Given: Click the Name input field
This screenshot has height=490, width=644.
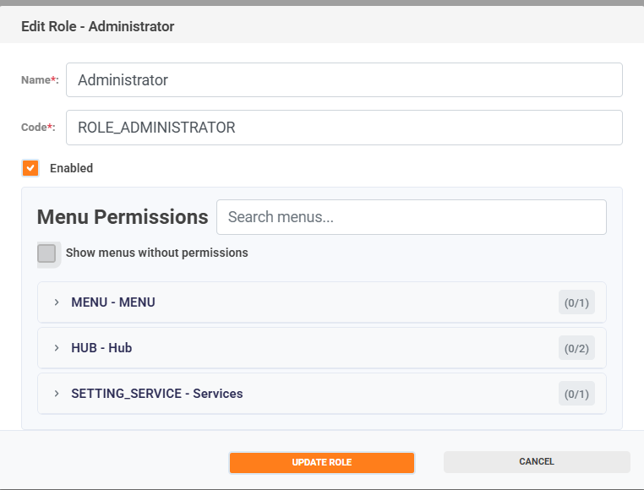Looking at the screenshot, I should tap(344, 80).
